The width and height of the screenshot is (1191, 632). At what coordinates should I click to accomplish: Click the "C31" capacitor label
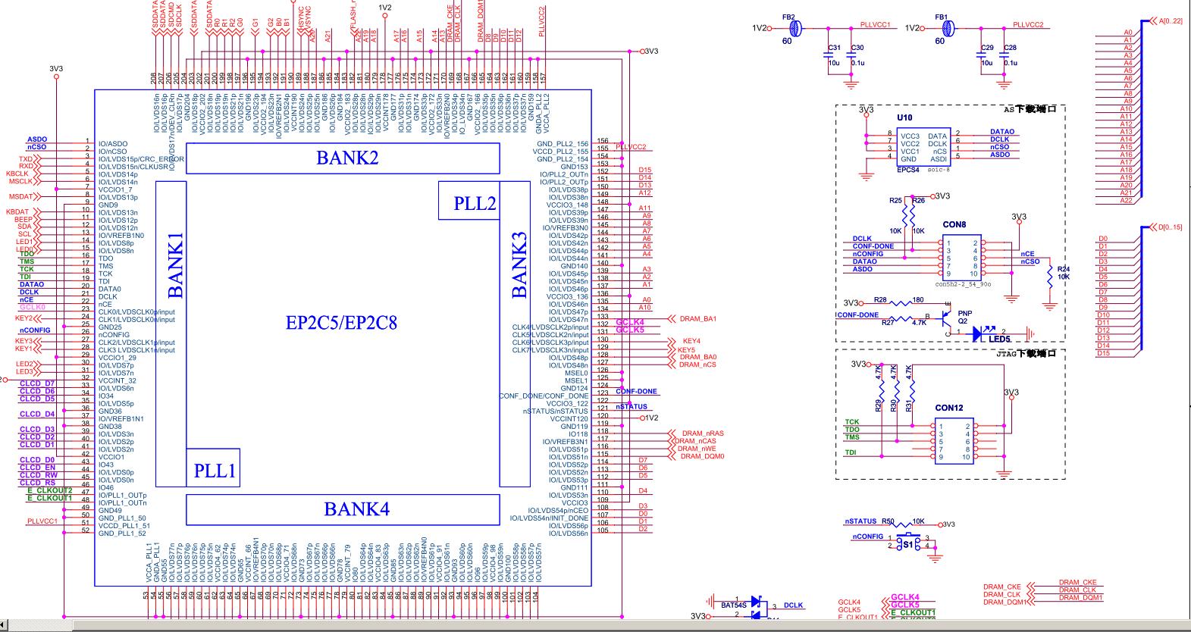(x=833, y=48)
